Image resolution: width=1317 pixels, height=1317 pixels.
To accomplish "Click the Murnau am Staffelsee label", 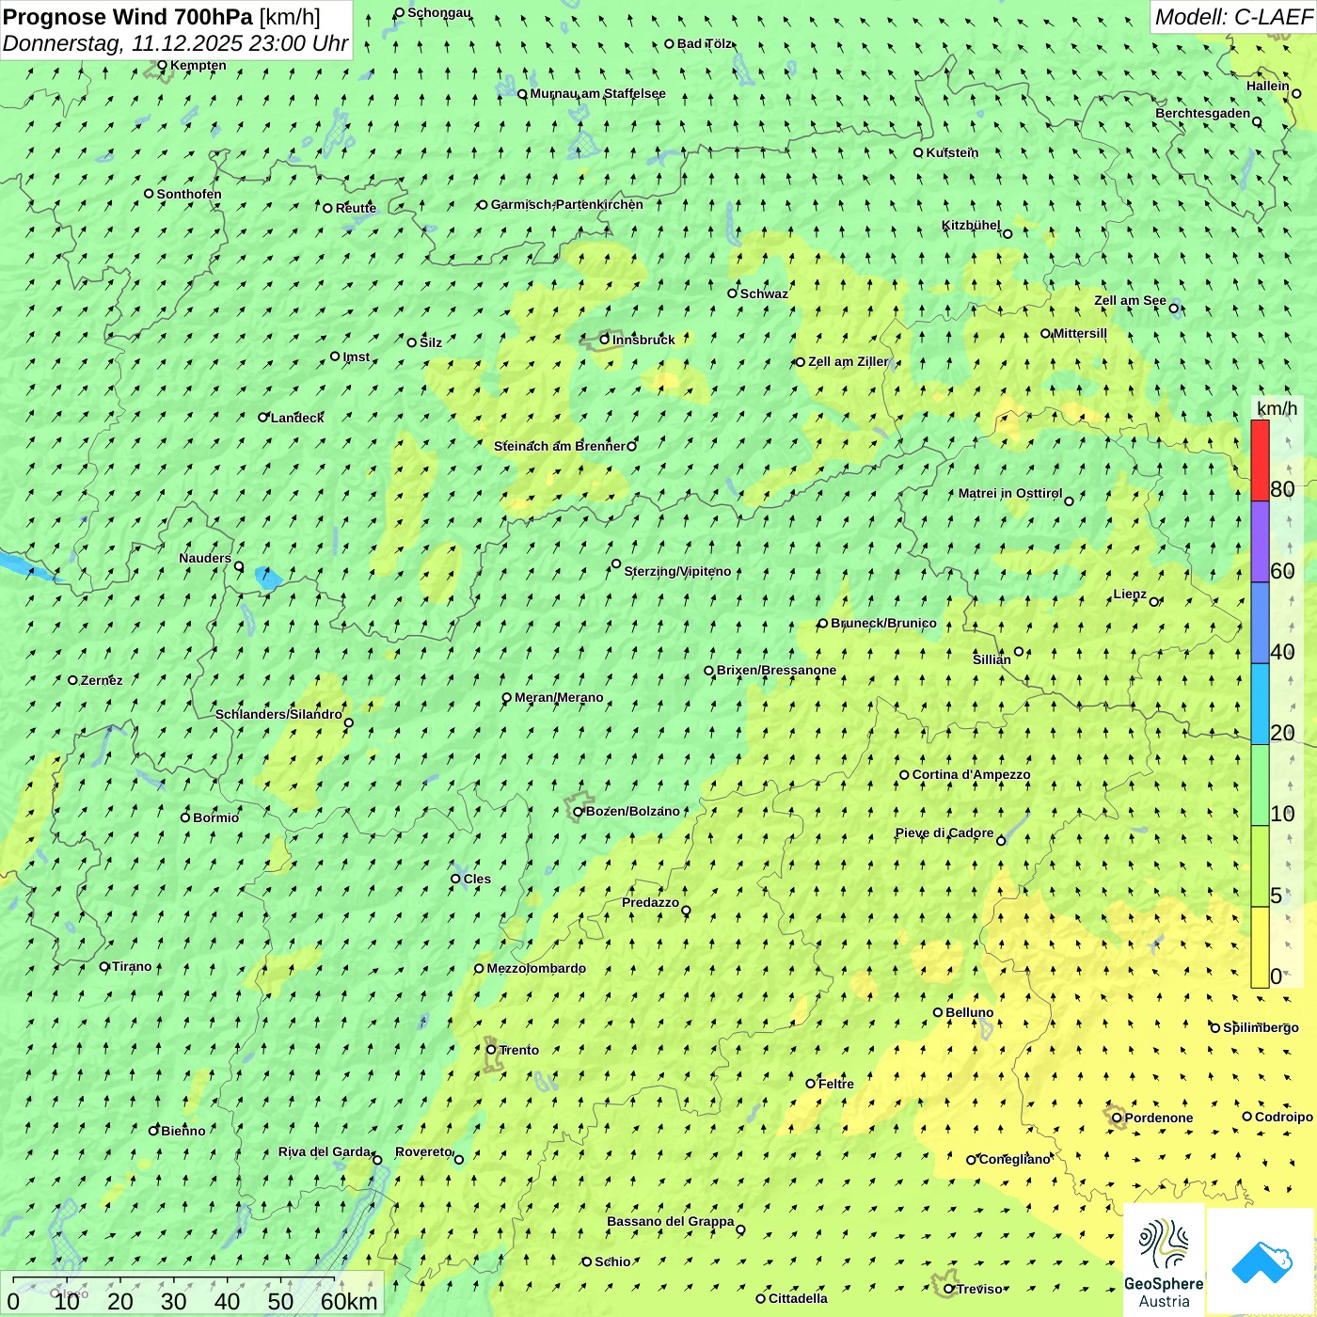I will 597,93.
